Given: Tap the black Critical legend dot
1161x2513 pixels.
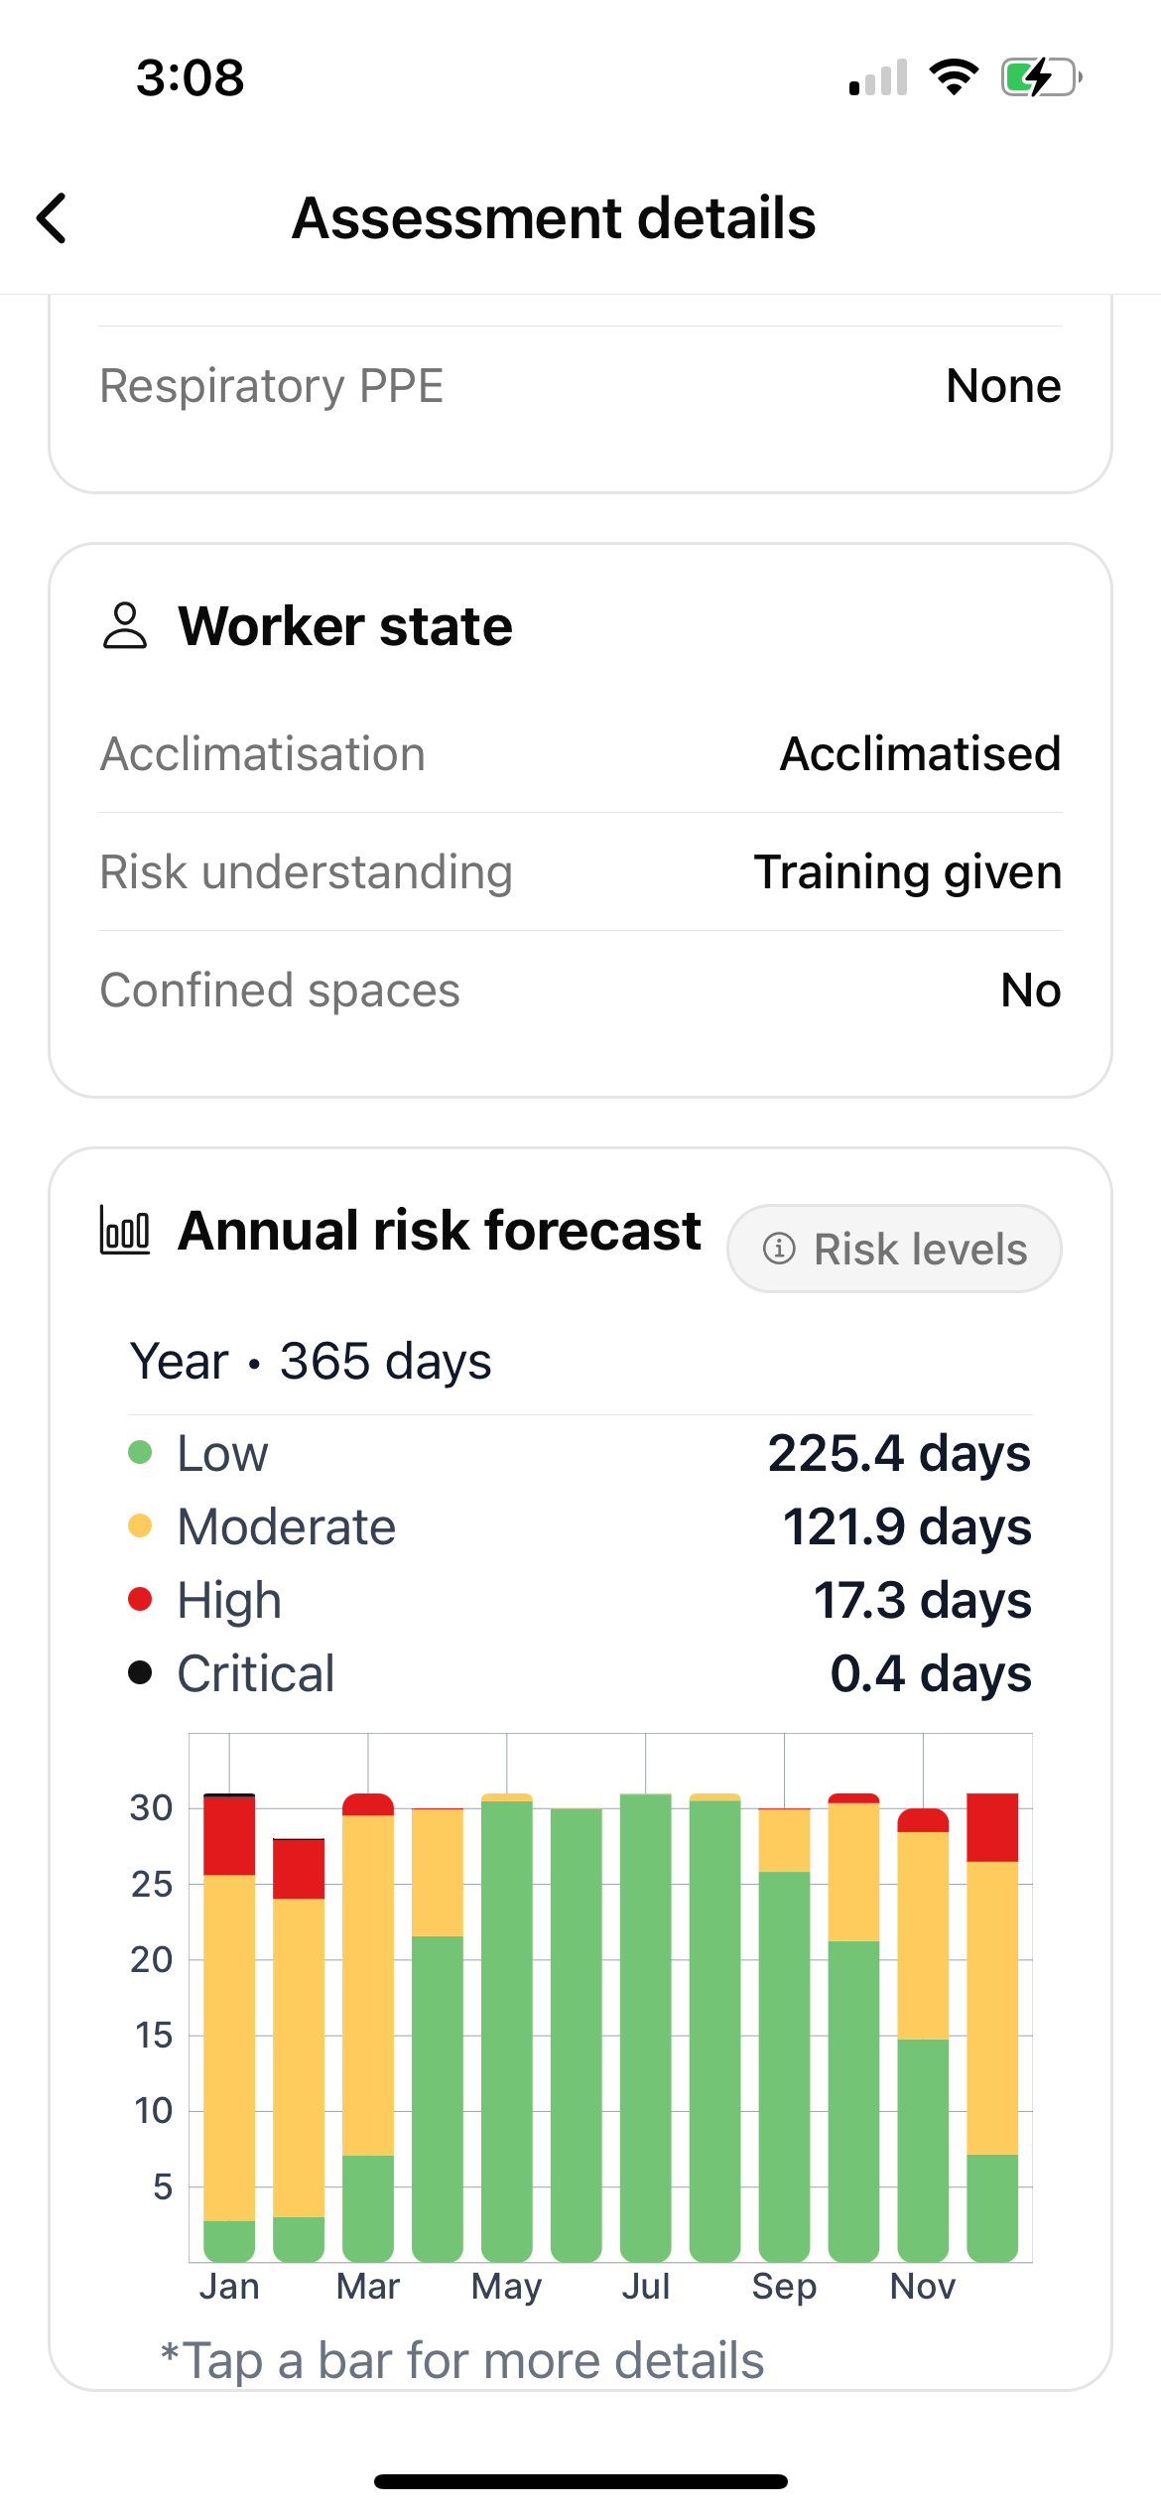Looking at the screenshot, I should (x=140, y=1672).
